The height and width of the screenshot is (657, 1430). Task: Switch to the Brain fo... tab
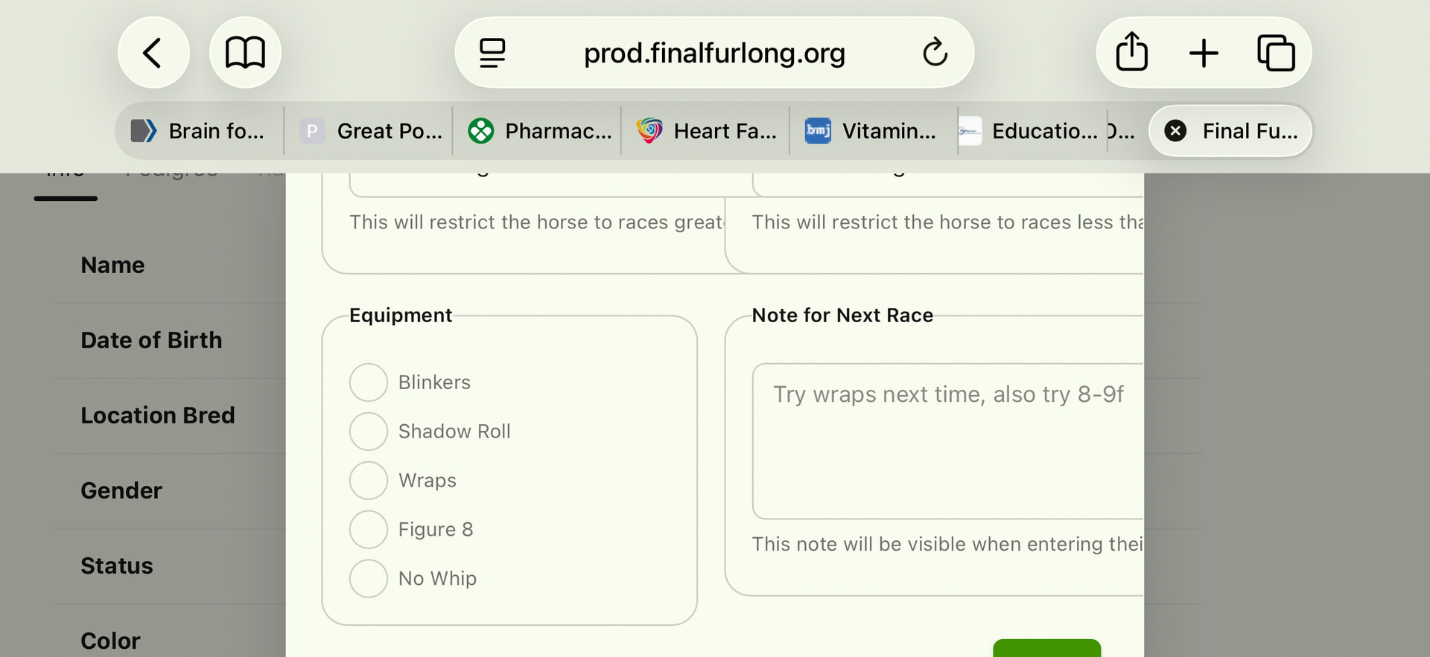pyautogui.click(x=200, y=131)
